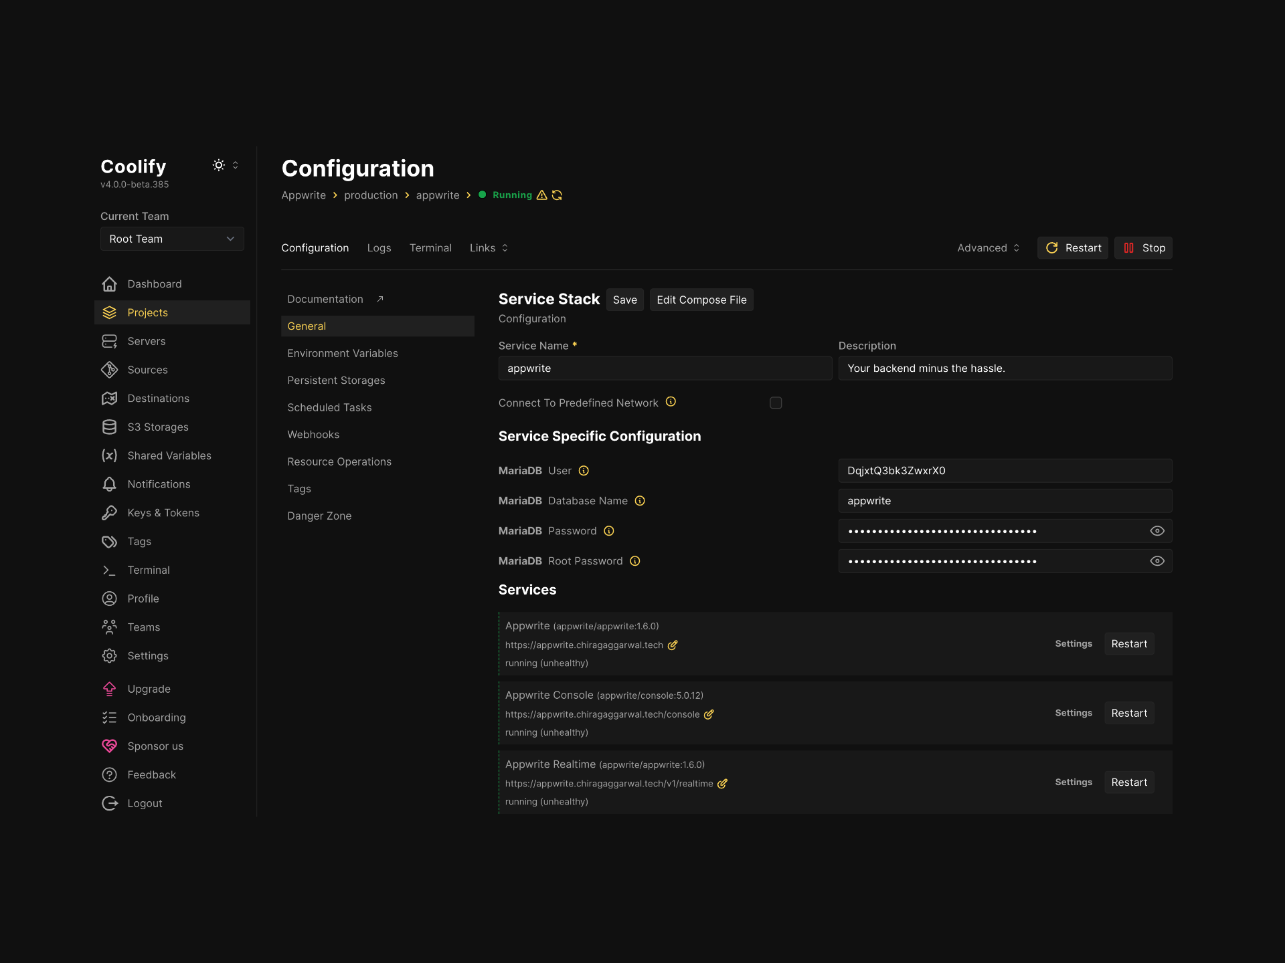Click the Sponsor us heart icon
Viewport: 1285px width, 963px height.
click(x=109, y=746)
